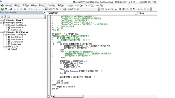Toggle bookmark with the blue flag icon
This screenshot has height=98, width=175.
coord(138,9)
